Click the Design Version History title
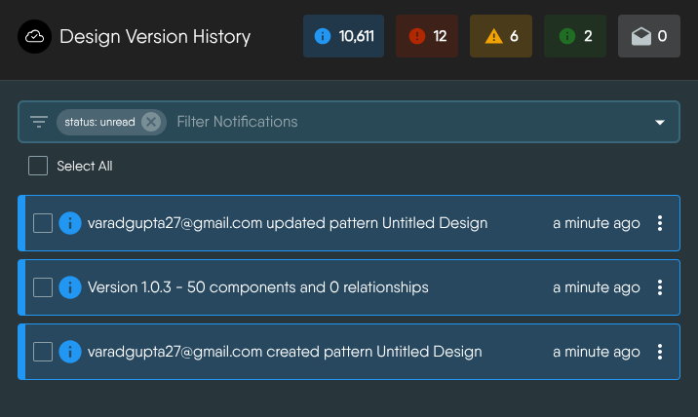This screenshot has height=417, width=698. pyautogui.click(x=155, y=36)
